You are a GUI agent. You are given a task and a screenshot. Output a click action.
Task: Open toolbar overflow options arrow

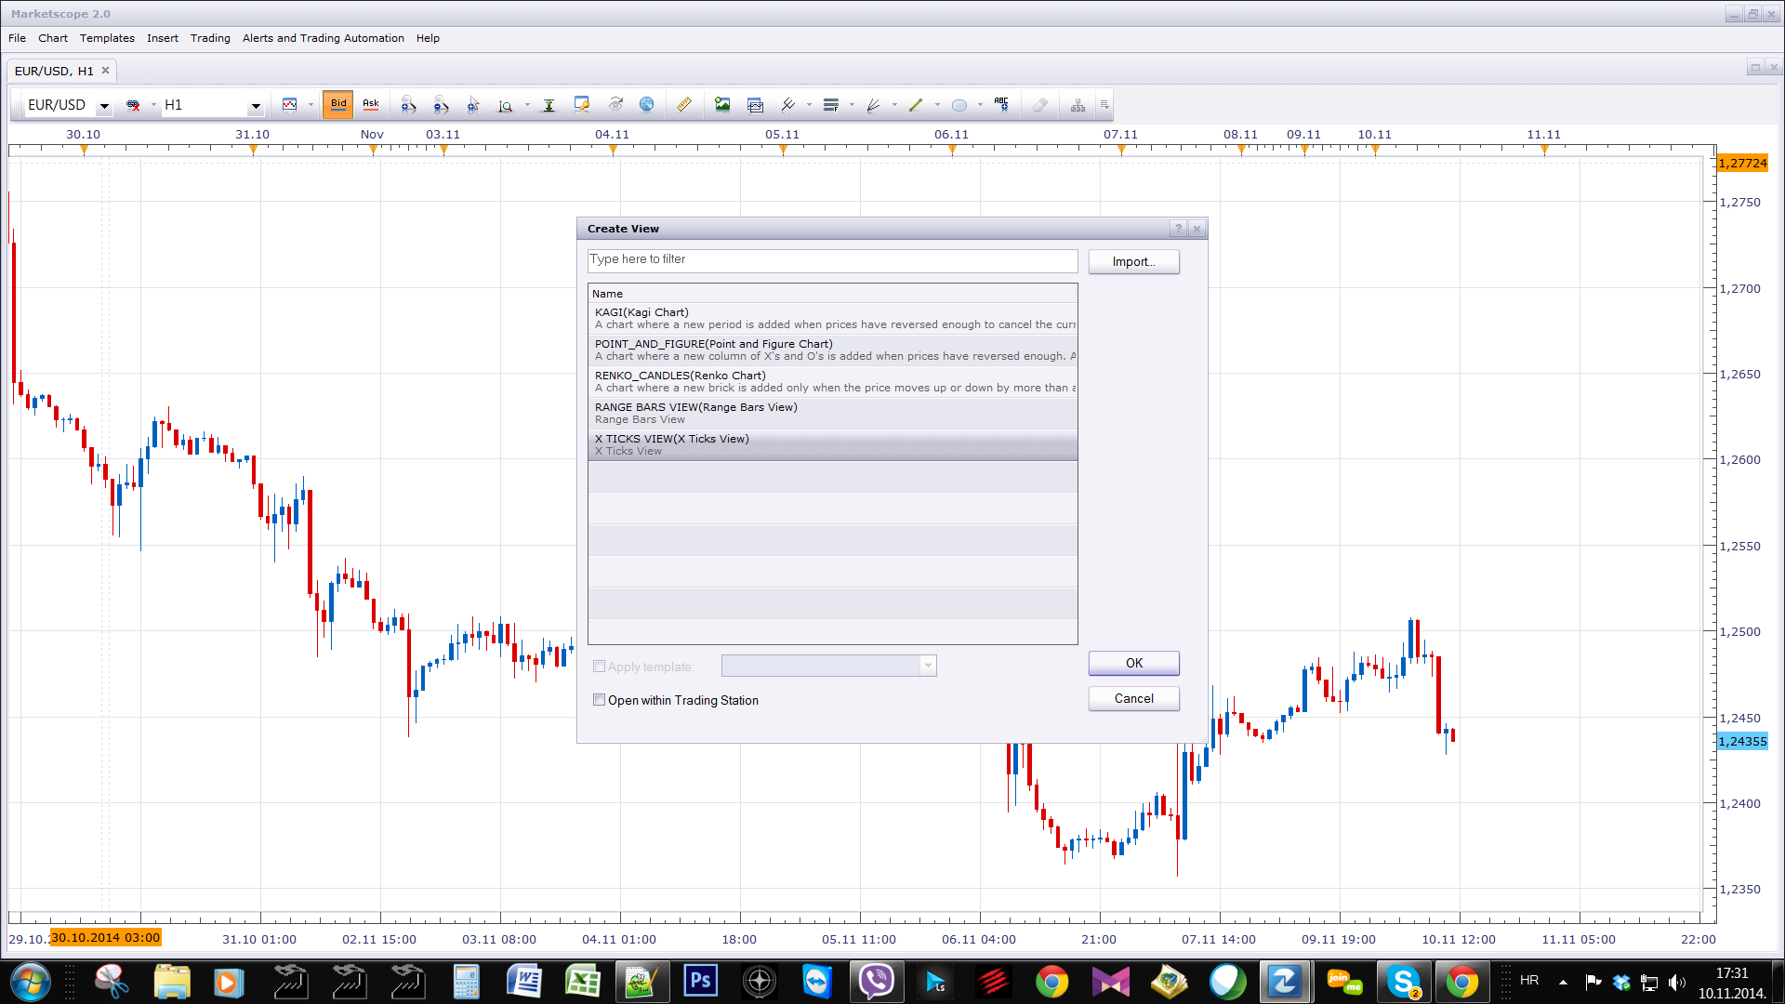pos(1104,105)
